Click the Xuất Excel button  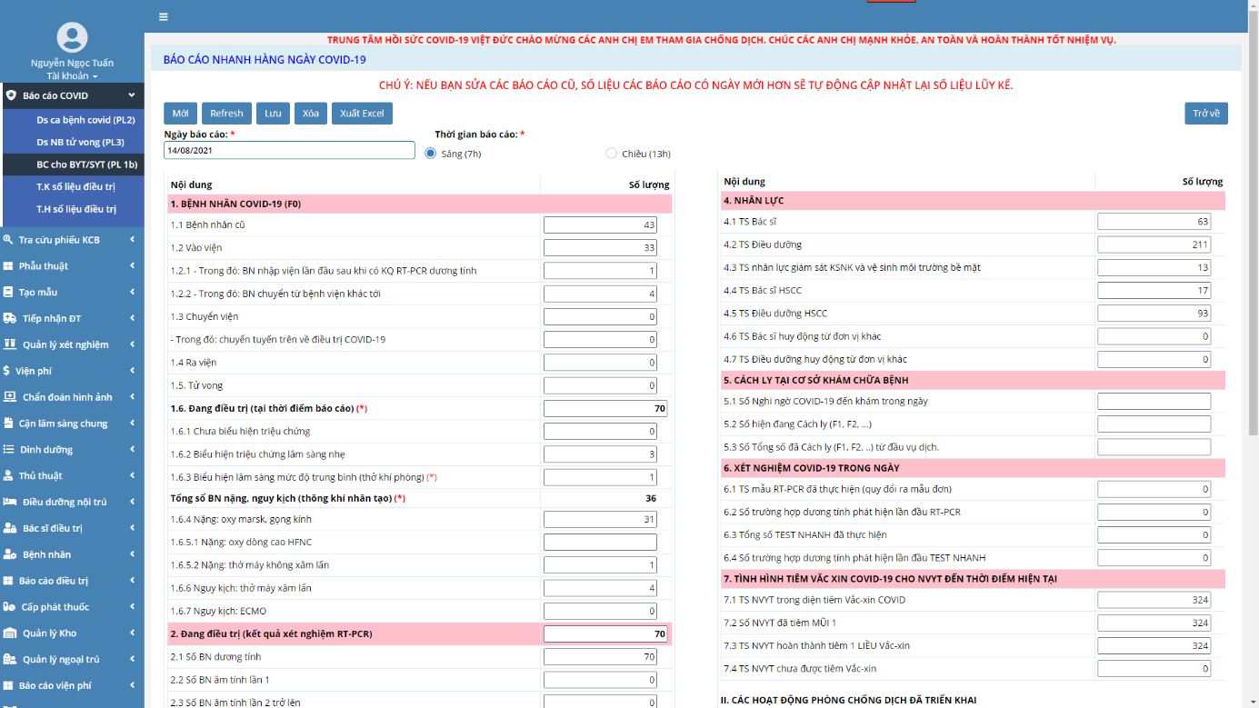tap(362, 114)
